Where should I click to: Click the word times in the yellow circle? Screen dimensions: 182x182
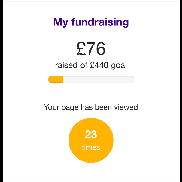click(91, 147)
